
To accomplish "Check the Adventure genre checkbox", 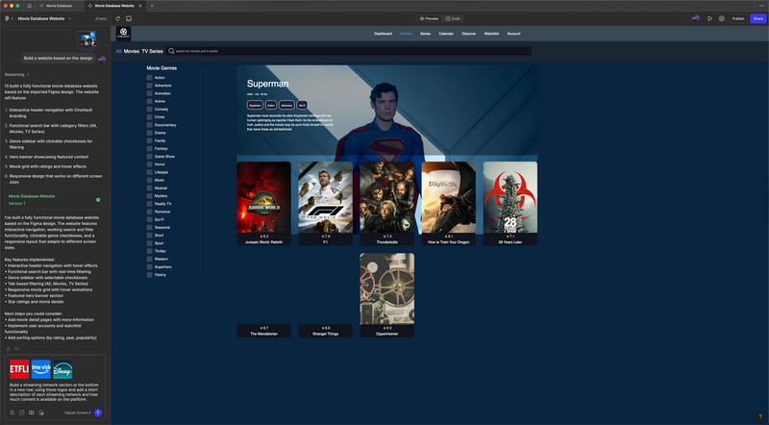I will 150,86.
